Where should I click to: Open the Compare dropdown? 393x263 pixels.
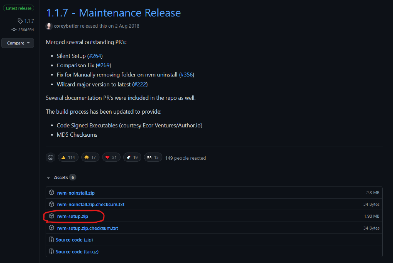[x=18, y=43]
